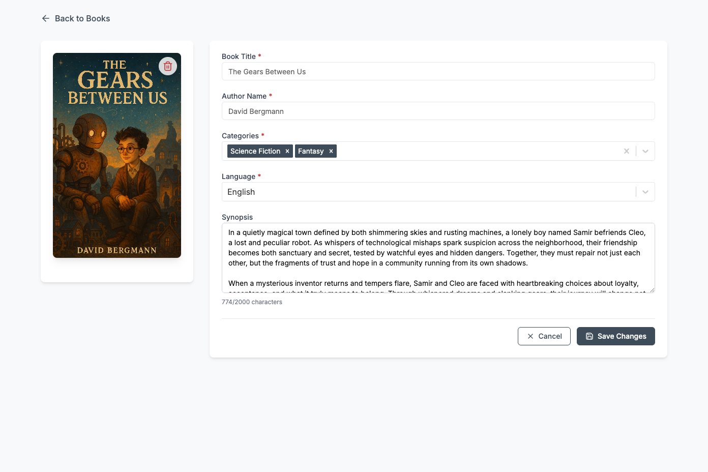Remove the Science Fiction category tag
Screen dimensions: 708x472
click(x=287, y=151)
